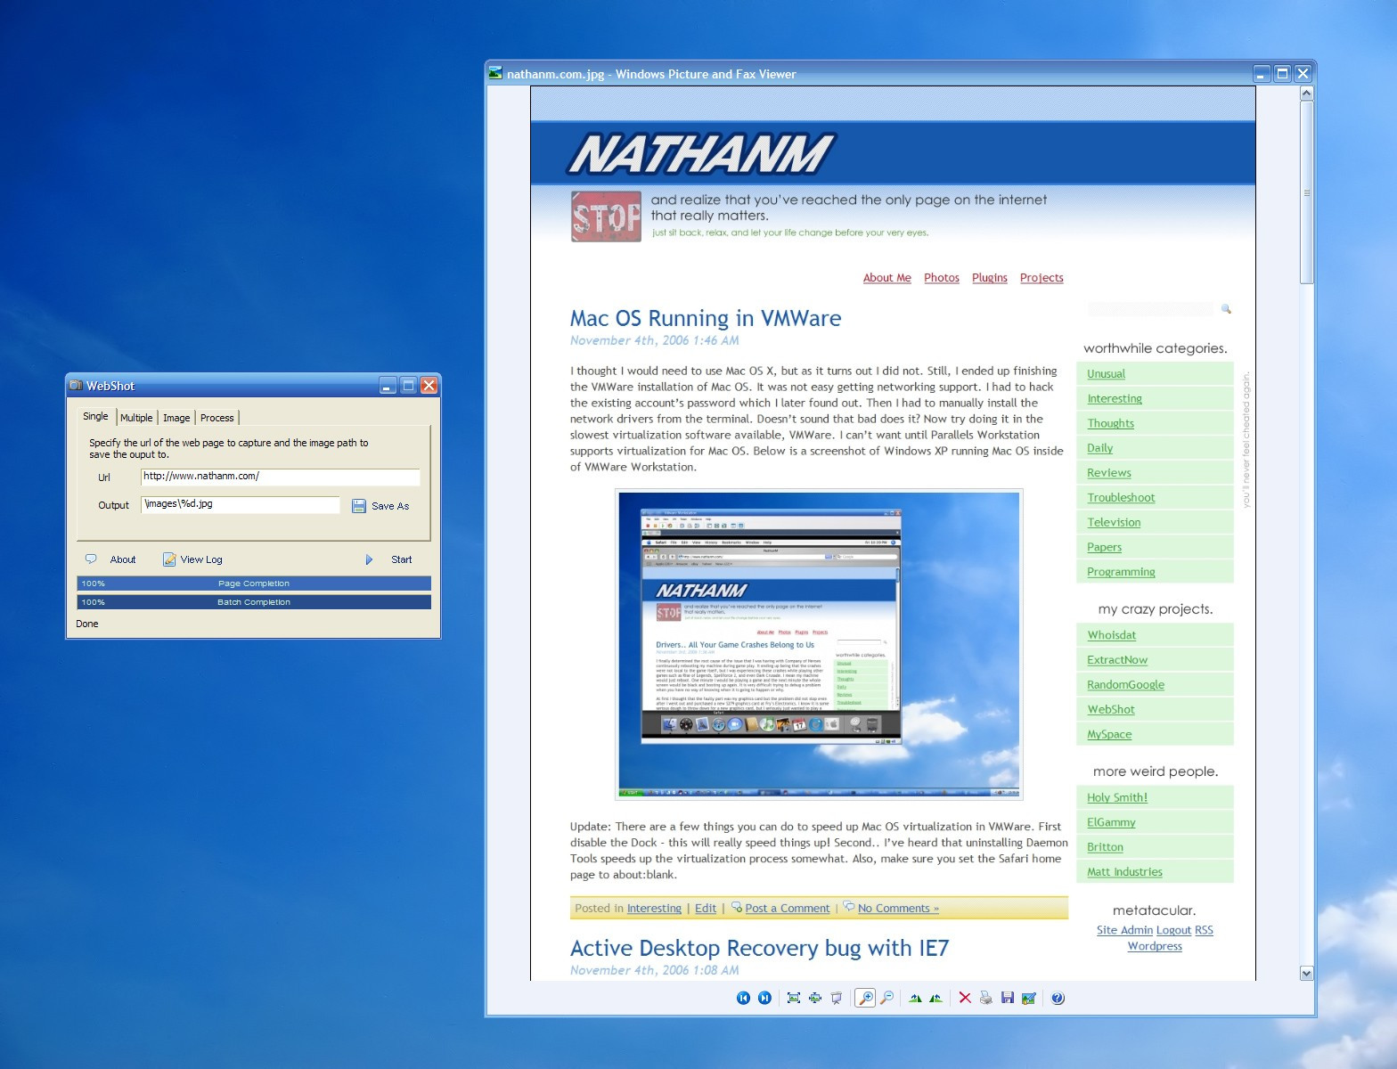
Task: Click 'Programming' in worthwhile categories
Action: pyautogui.click(x=1121, y=572)
